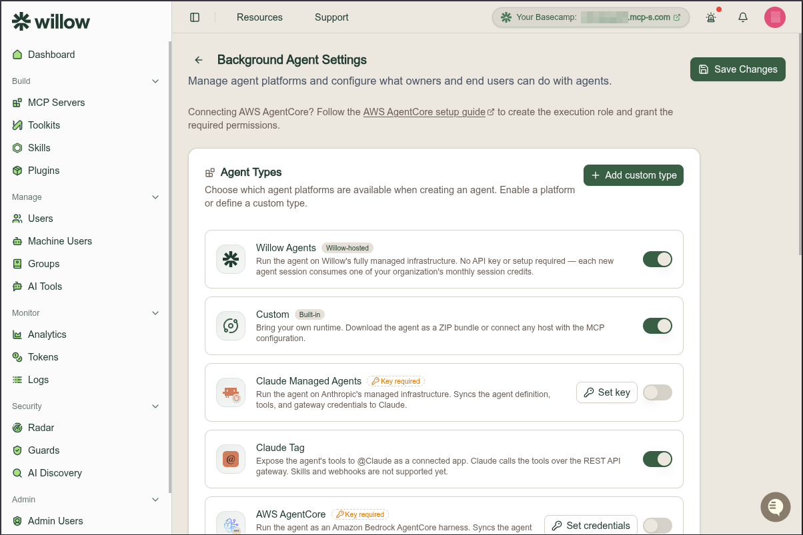Click the AWS AgentCore icon
The image size is (803, 535).
pos(231,524)
